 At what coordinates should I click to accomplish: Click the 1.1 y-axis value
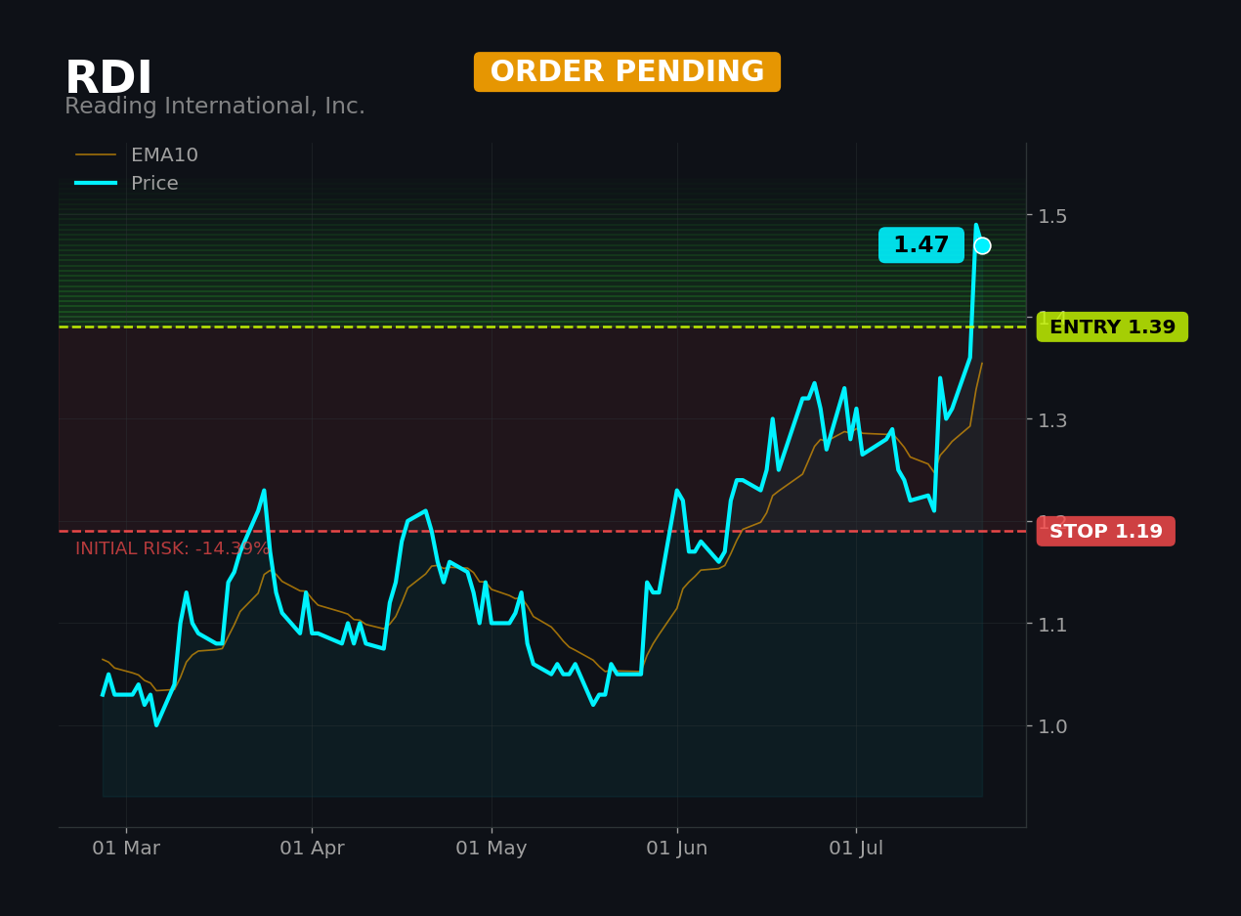point(1052,624)
